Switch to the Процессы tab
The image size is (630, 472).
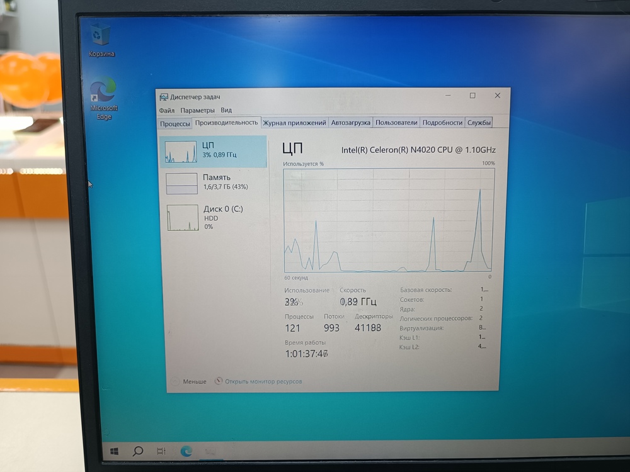coord(175,123)
